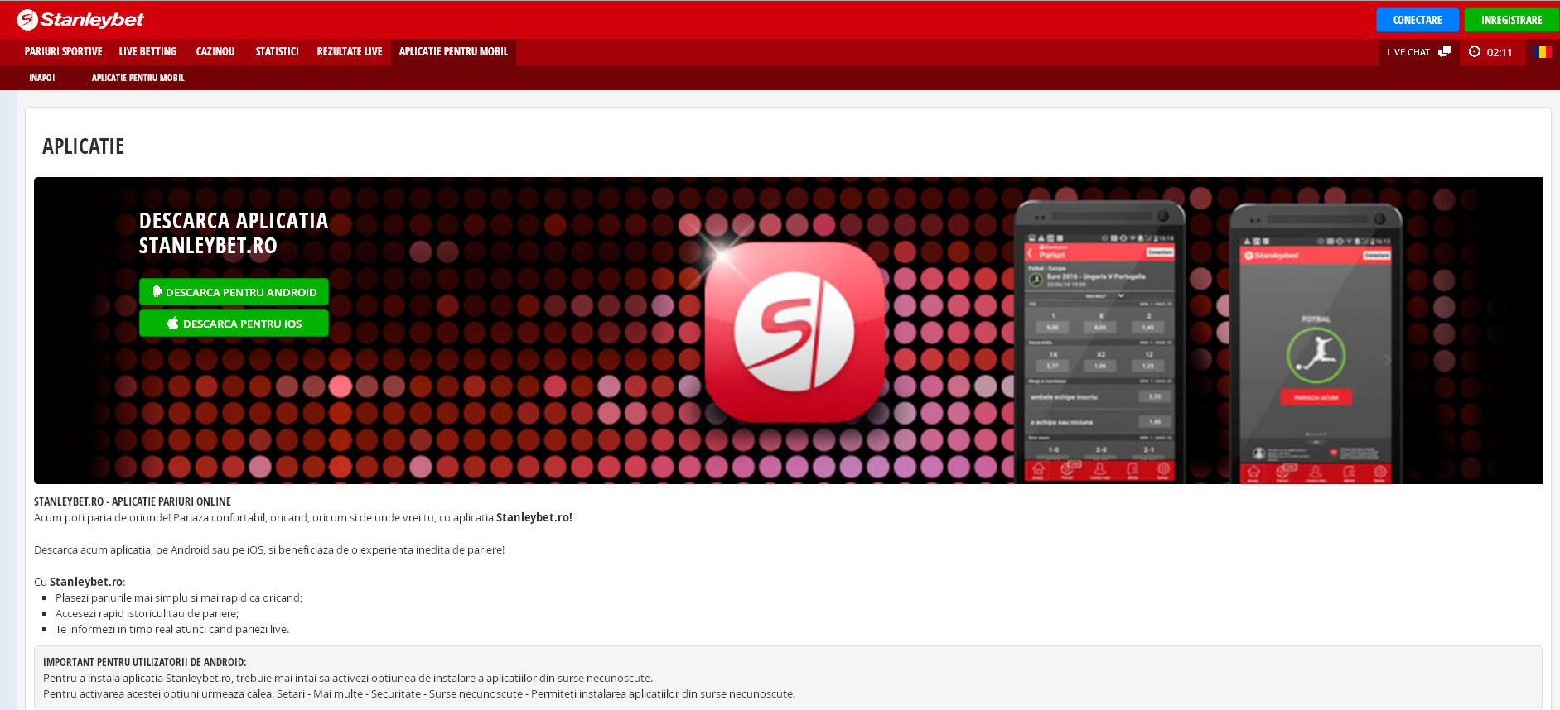The height and width of the screenshot is (710, 1560).
Task: Select Aplicatie Pentru Mobil tab
Action: [x=453, y=51]
